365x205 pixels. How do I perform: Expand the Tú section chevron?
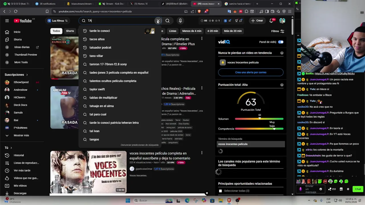point(11,148)
